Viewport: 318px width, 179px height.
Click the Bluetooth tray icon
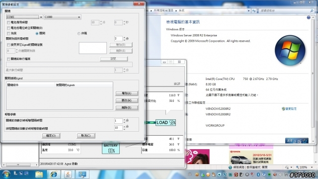click(x=258, y=175)
